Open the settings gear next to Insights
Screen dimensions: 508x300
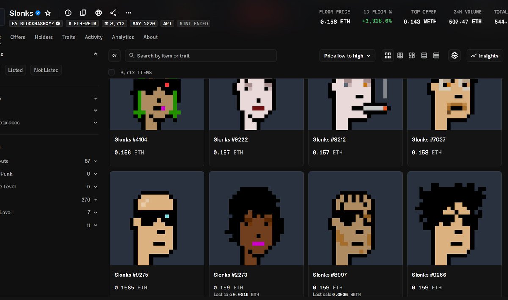455,56
